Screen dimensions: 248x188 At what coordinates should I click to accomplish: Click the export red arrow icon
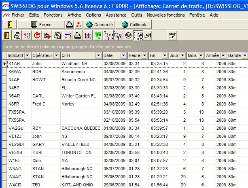[x=47, y=36]
